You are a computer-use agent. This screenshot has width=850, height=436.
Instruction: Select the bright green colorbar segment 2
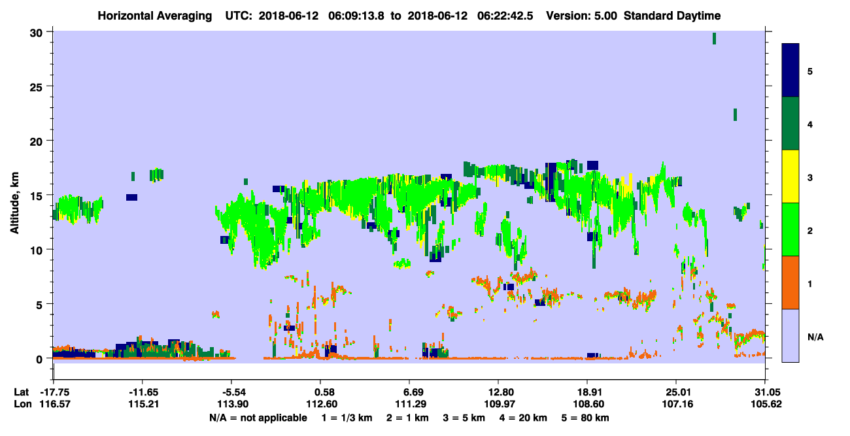click(x=790, y=229)
